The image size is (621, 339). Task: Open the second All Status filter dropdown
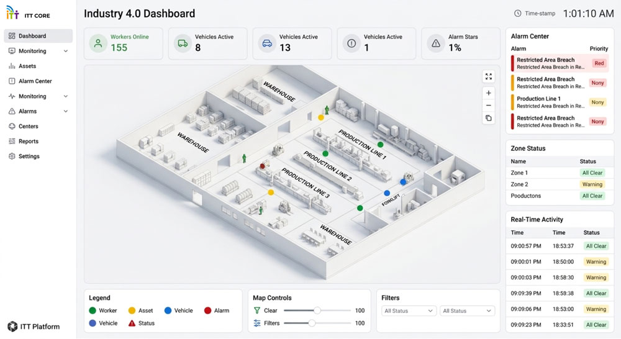pos(468,311)
